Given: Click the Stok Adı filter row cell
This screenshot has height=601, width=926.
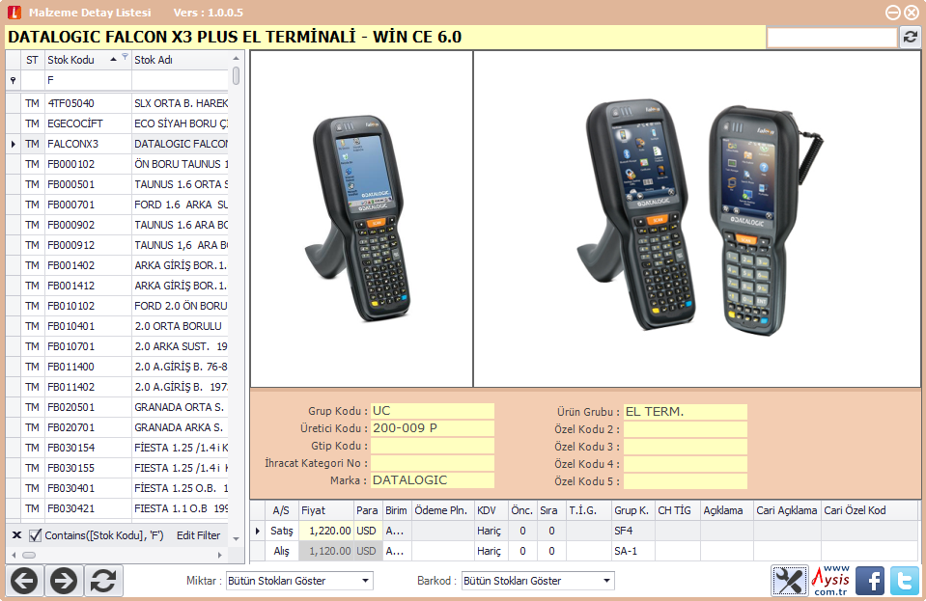Looking at the screenshot, I should click(181, 80).
